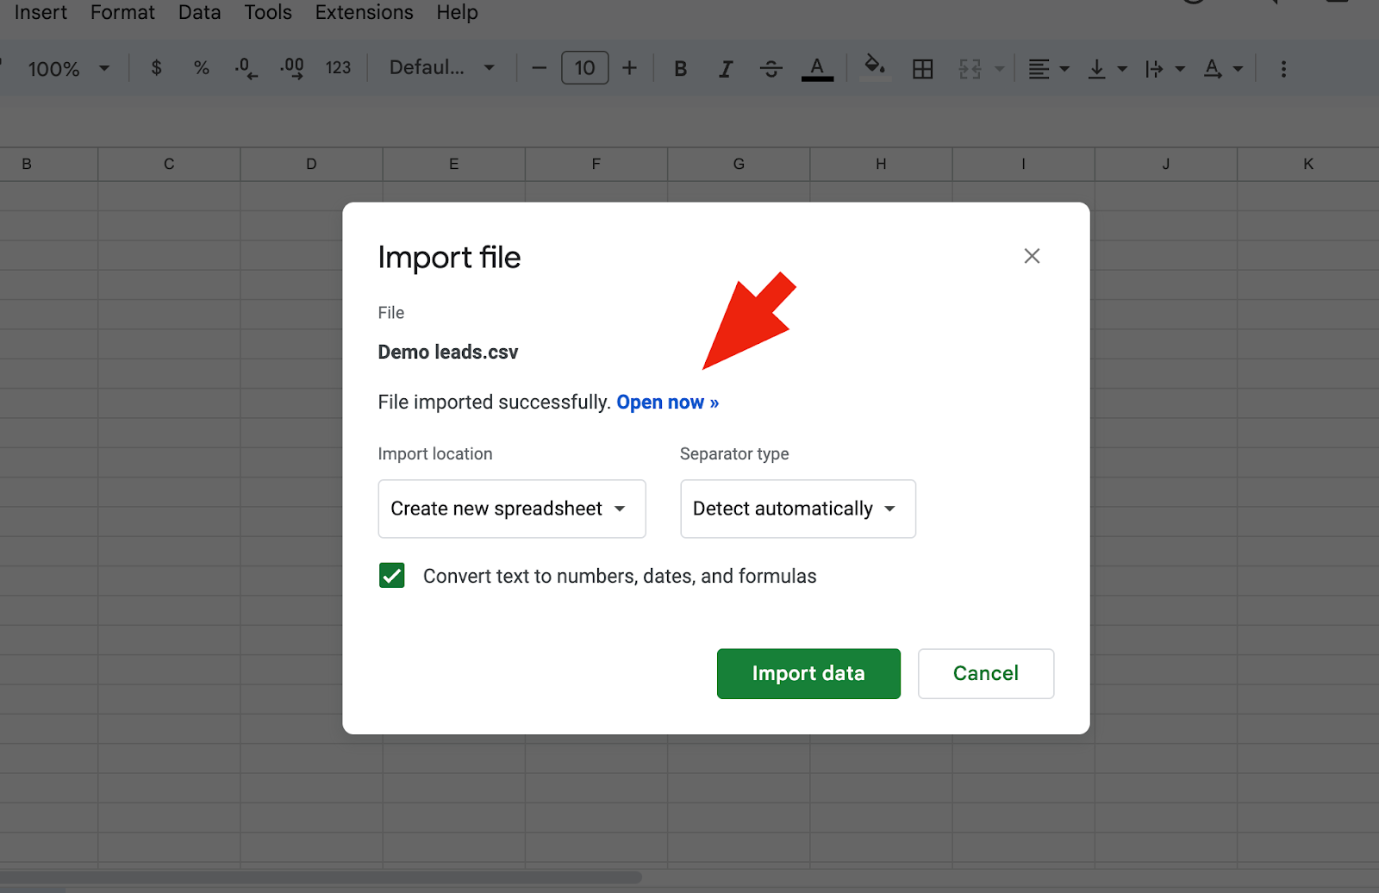The height and width of the screenshot is (893, 1379).
Task: Click the vertical align icon
Action: (x=1097, y=69)
